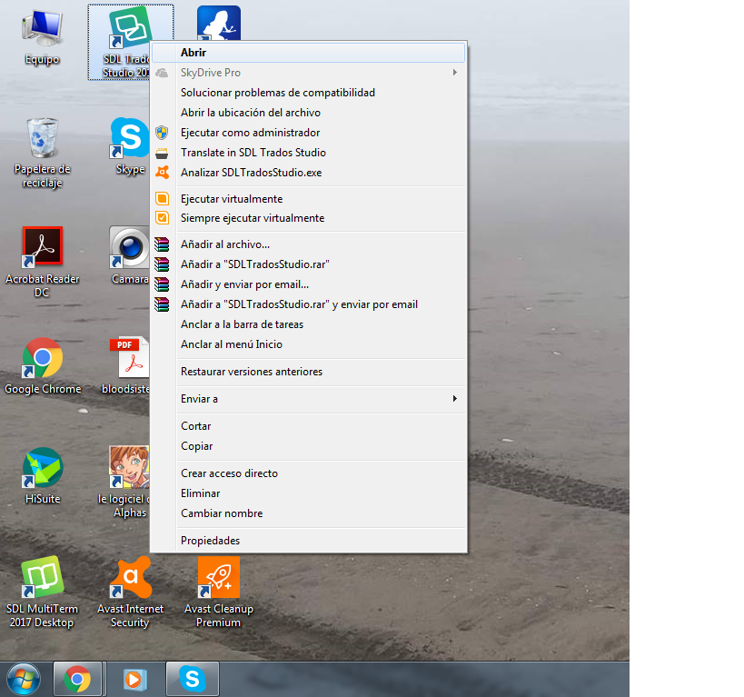Select the blue frog desktop shortcut icon

219,23
